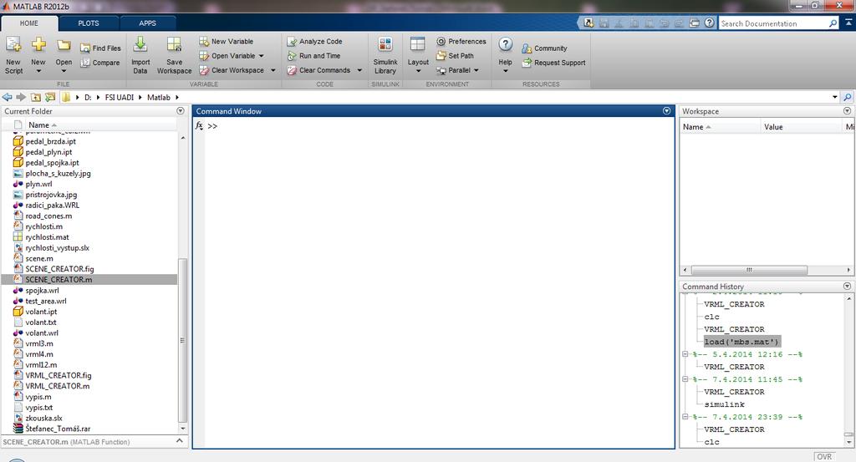
Task: Switch to the PLOTS tab
Action: (x=89, y=23)
